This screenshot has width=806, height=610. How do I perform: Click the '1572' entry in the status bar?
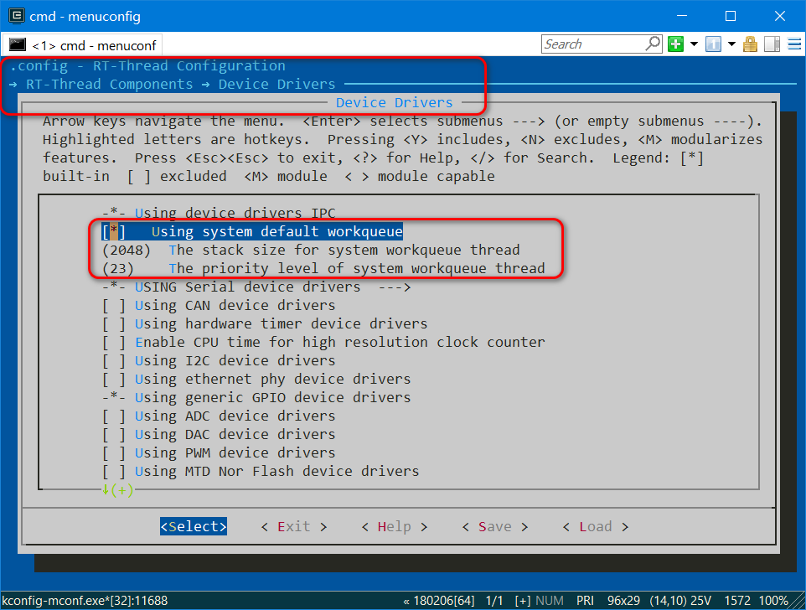tap(737, 600)
